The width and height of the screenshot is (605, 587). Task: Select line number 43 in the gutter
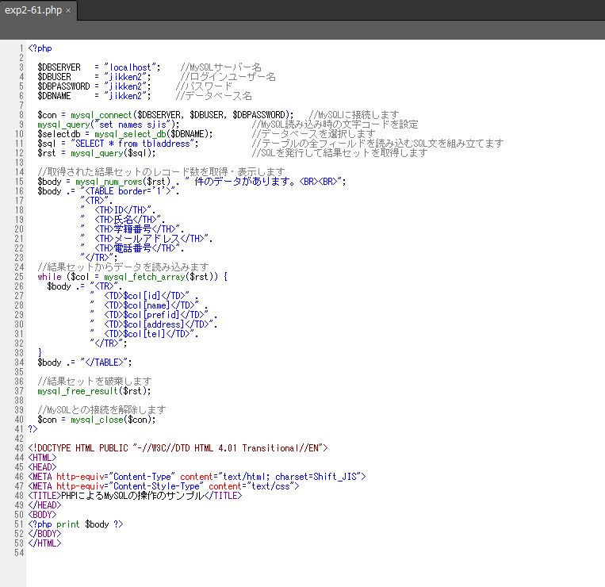(17, 448)
